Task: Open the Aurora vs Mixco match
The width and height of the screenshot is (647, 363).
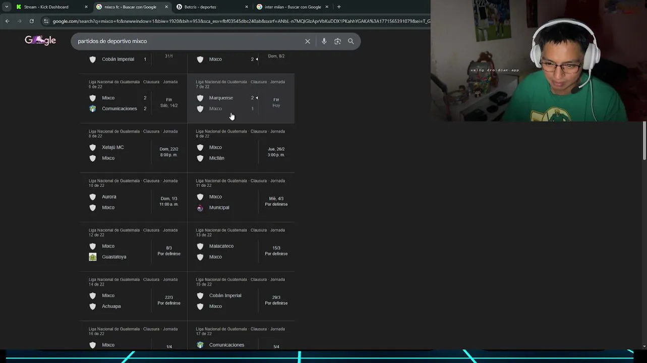Action: coord(134,197)
